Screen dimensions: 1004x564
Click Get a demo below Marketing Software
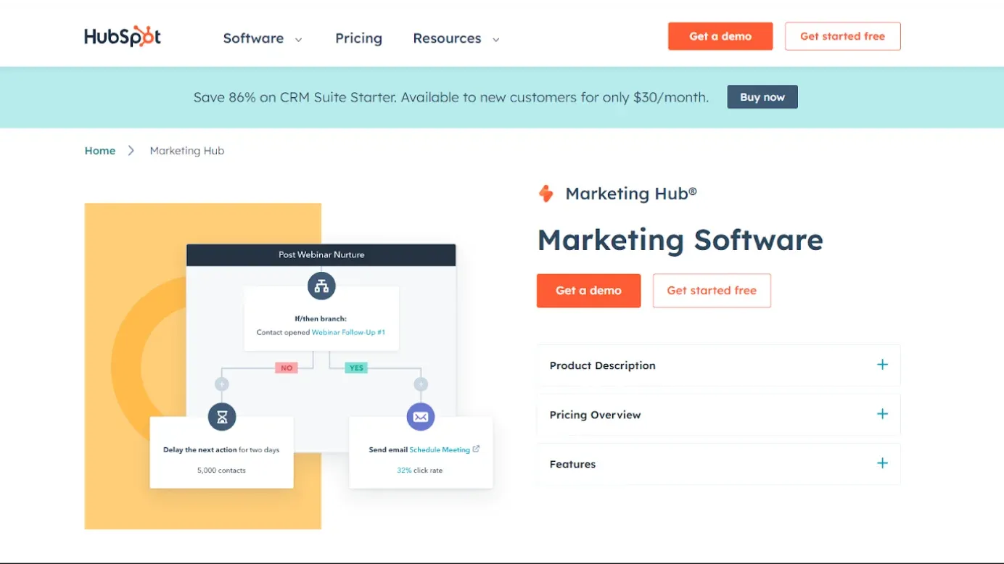588,291
